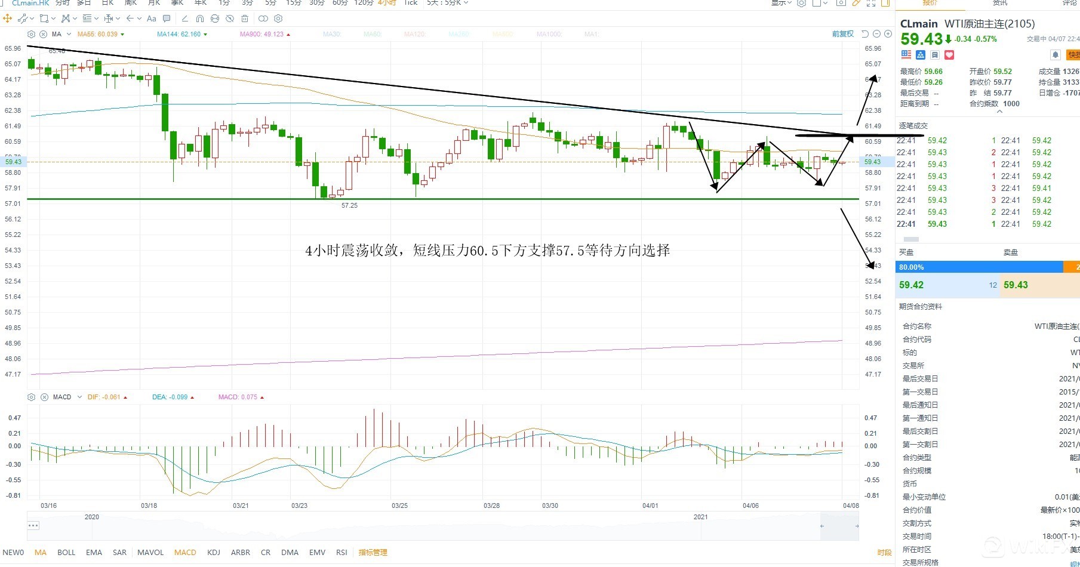Open 指标管理 indicator management
Screen dimensions: 1080x567
point(373,552)
